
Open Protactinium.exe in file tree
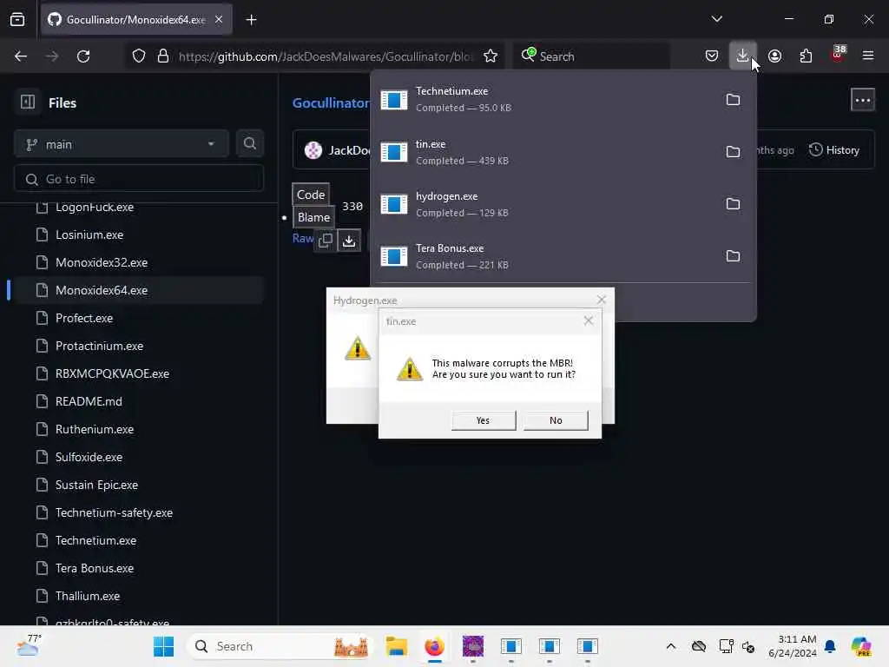99,346
